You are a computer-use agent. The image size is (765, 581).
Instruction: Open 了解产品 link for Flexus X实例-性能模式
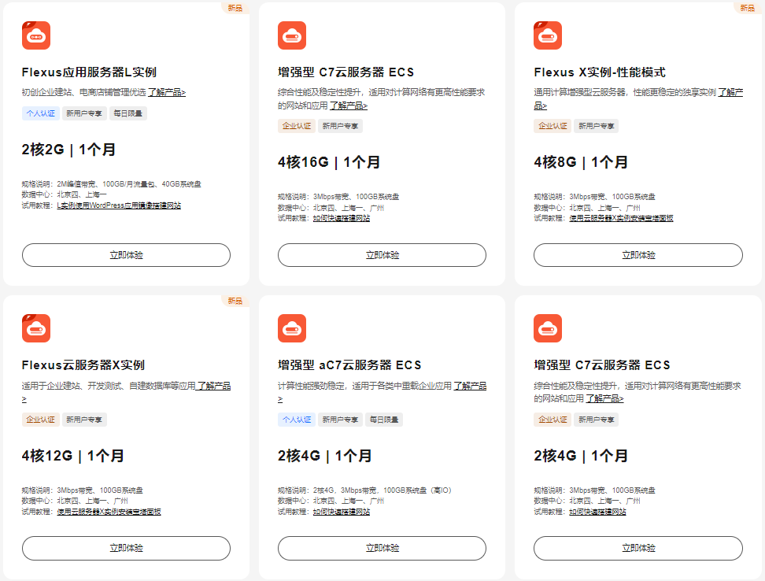click(730, 92)
